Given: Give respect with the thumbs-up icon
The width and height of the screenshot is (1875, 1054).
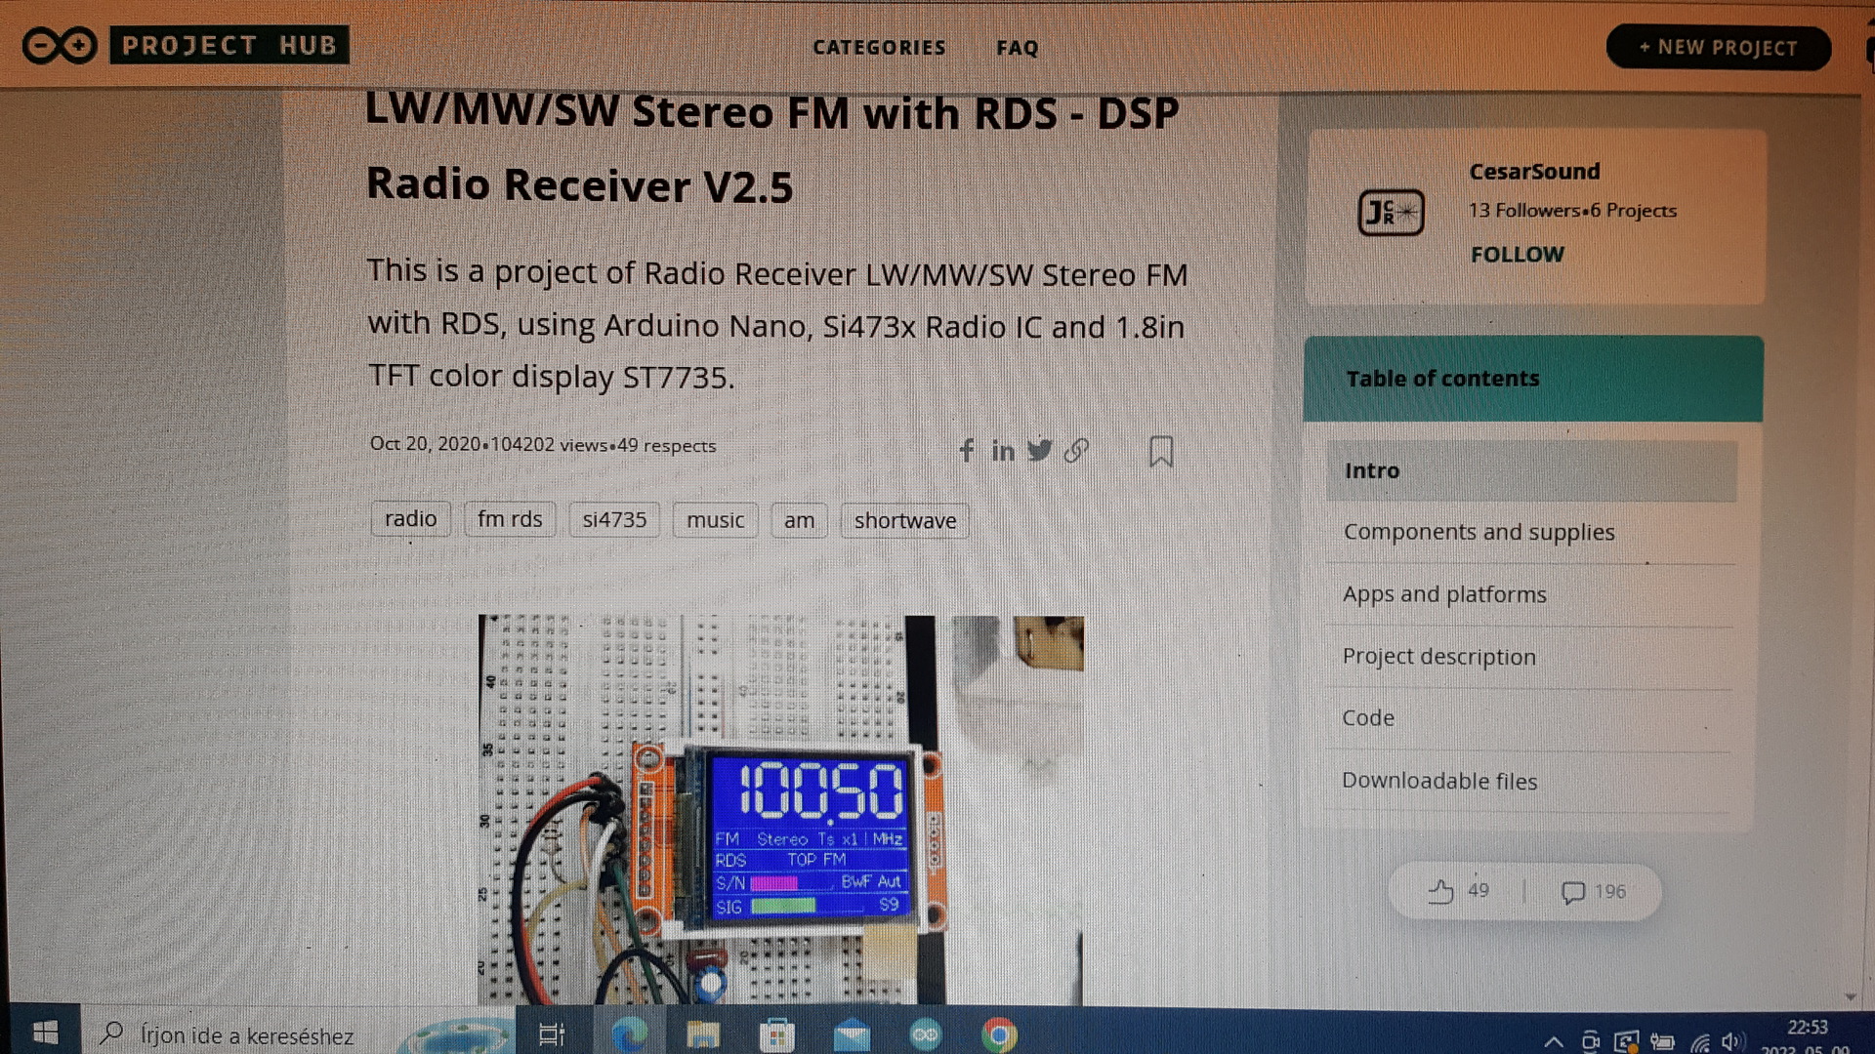Looking at the screenshot, I should coord(1440,891).
